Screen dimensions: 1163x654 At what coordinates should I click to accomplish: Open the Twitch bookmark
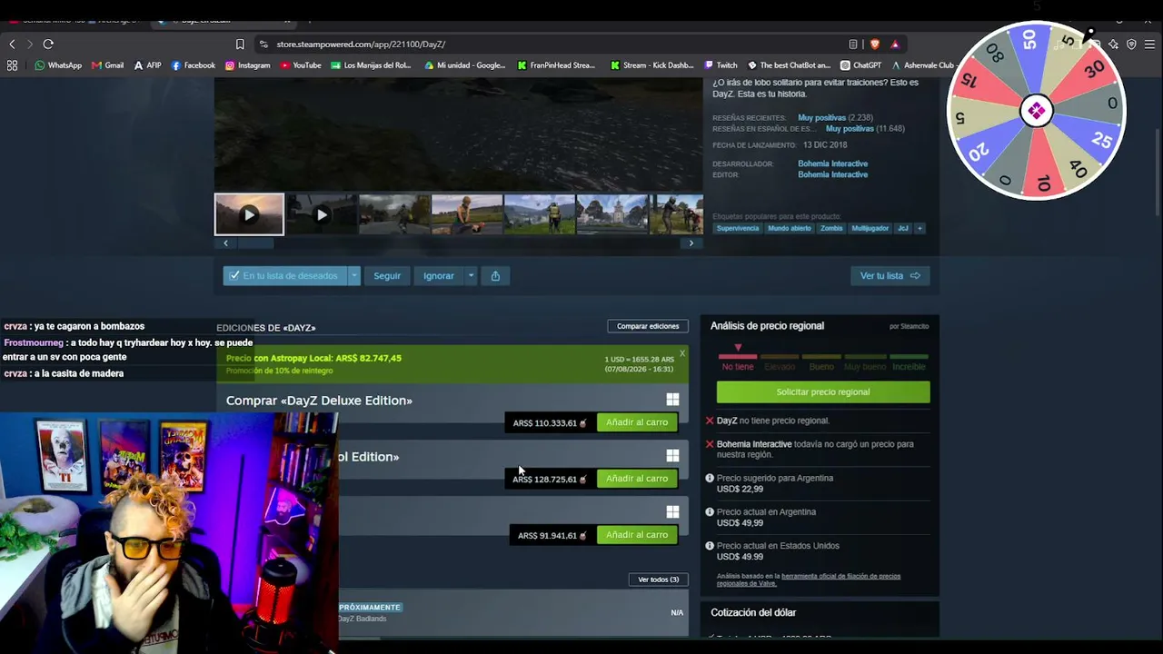721,65
